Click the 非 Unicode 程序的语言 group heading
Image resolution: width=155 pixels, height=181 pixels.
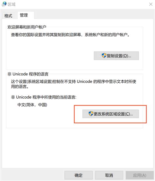tap(28, 74)
